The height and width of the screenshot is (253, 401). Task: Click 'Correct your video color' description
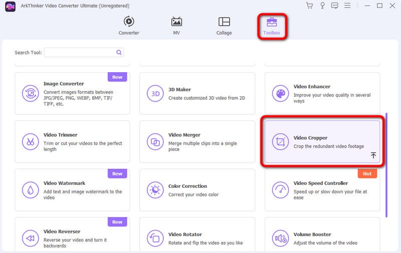point(193,194)
